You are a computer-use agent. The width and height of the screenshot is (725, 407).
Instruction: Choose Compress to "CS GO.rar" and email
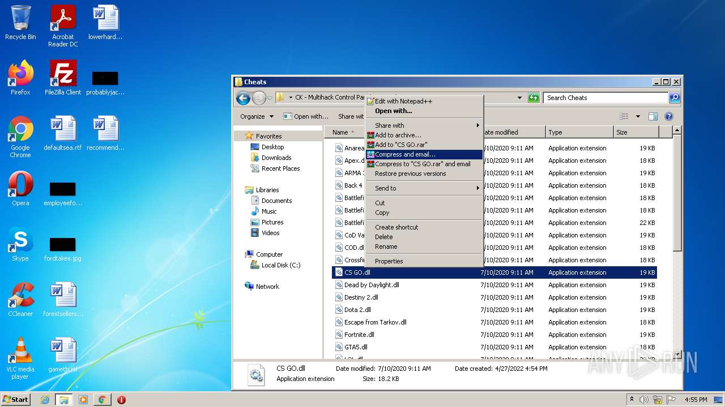coord(424,164)
